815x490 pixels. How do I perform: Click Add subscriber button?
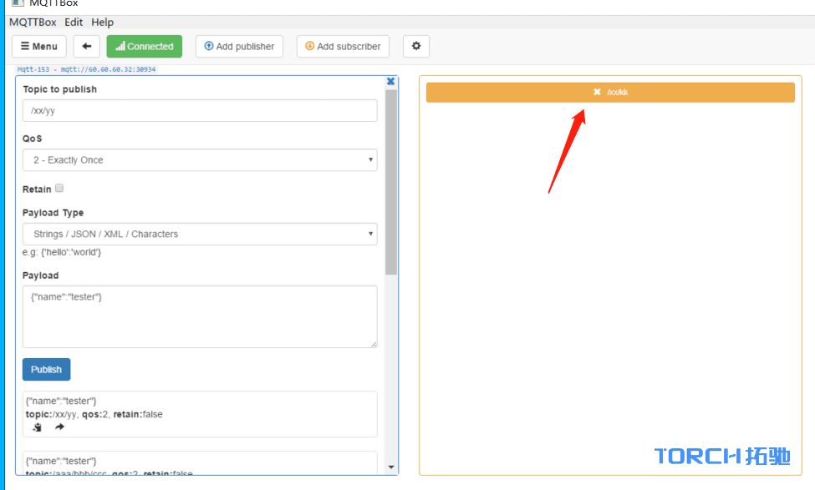(343, 46)
